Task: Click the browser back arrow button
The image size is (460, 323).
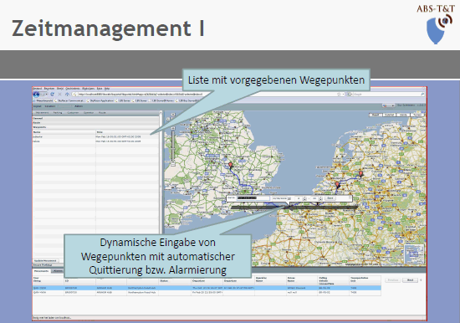Action: pos(36,95)
